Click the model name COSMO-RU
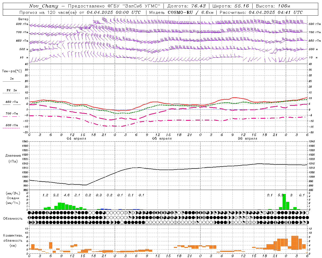Viewport: 322px width, 258px height. point(180,12)
